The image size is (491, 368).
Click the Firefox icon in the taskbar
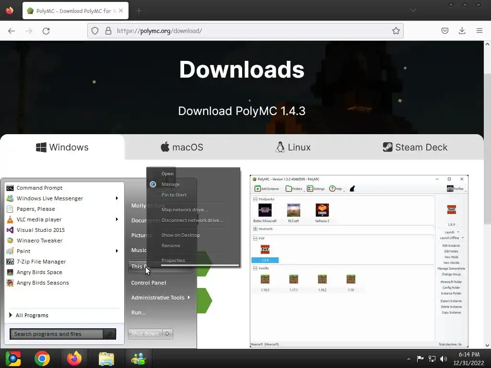[74, 358]
